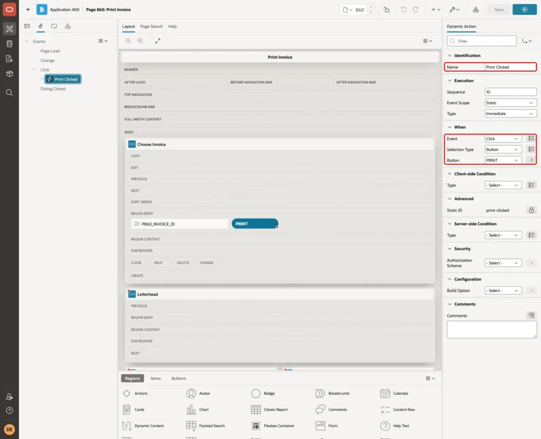
Task: Select the Page Load event
Action: coord(50,51)
